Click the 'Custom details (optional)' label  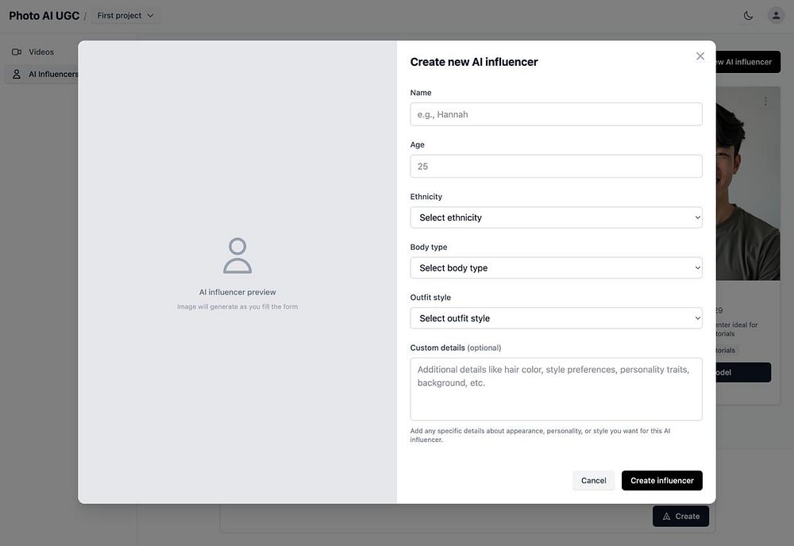coord(455,348)
